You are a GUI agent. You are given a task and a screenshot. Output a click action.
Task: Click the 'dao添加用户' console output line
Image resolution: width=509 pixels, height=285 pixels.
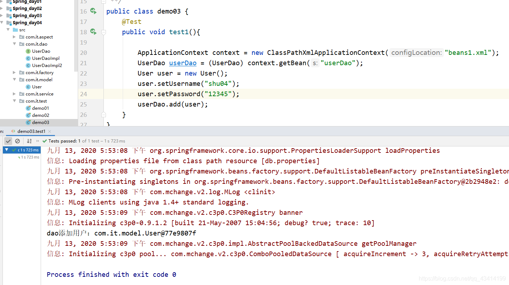tap(122, 233)
